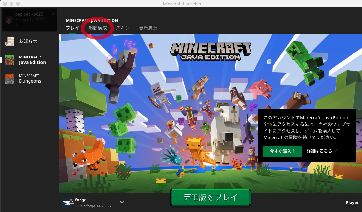
Task: Select the Java Edition sidebar label
Action: [x=32, y=62]
